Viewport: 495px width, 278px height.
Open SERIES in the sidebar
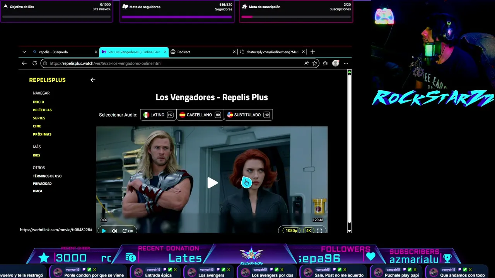pos(39,118)
